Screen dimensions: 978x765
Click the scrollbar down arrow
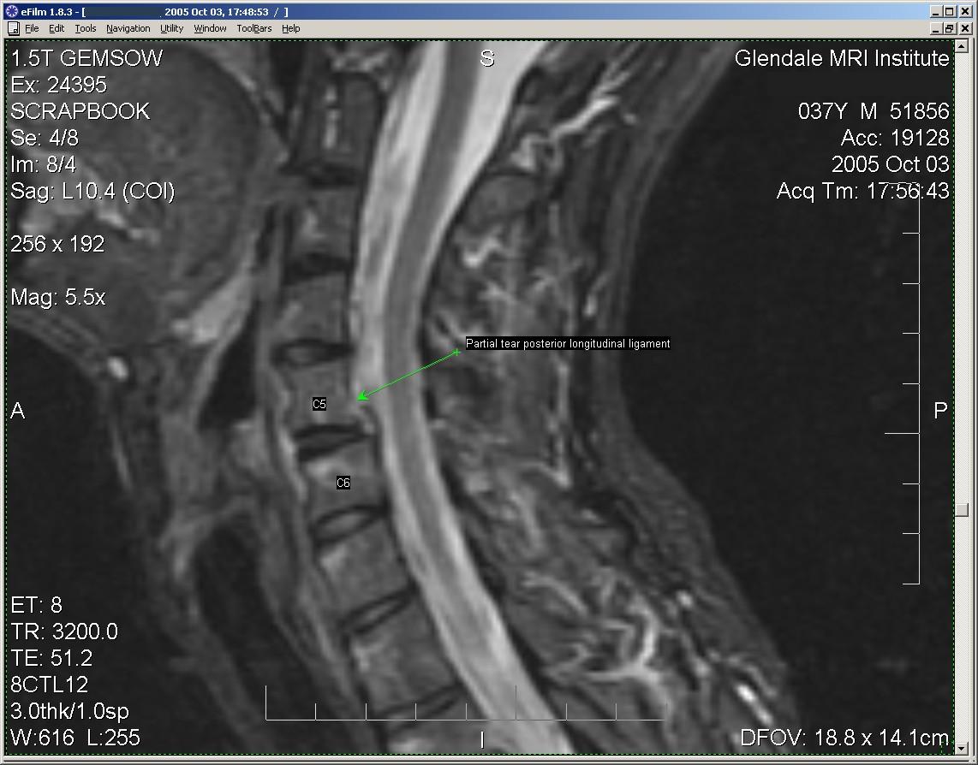[963, 748]
